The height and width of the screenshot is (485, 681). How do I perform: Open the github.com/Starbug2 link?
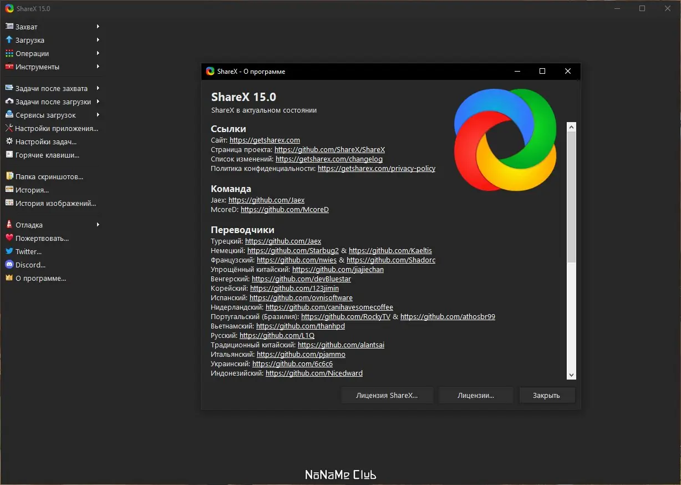point(293,251)
